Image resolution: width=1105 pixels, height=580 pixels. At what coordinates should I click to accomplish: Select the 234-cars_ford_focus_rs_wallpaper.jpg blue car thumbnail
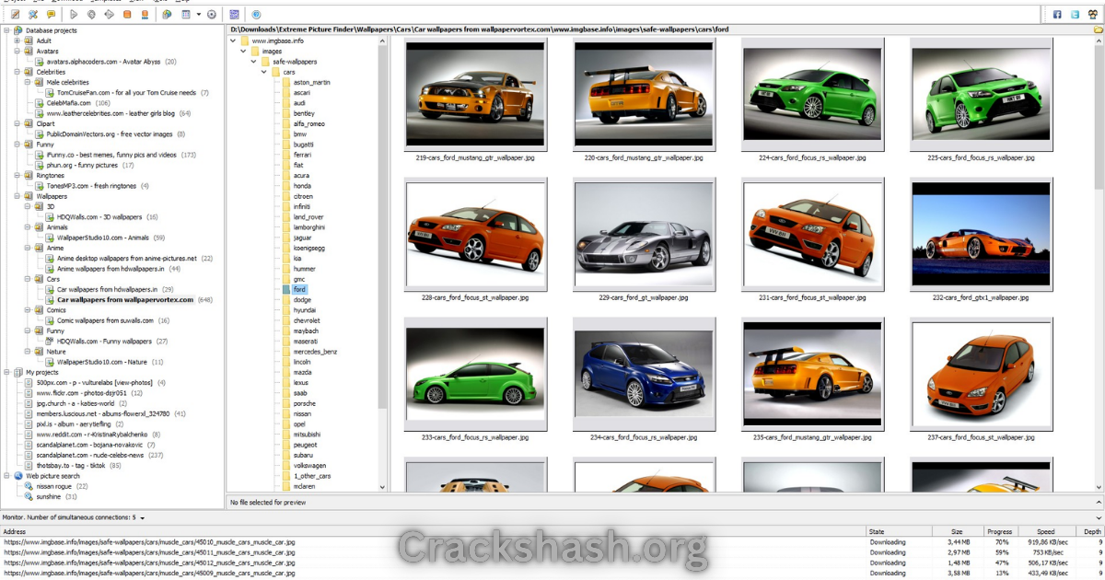643,374
